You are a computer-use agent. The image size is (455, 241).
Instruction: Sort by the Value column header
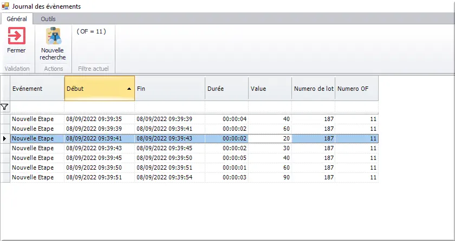click(270, 89)
